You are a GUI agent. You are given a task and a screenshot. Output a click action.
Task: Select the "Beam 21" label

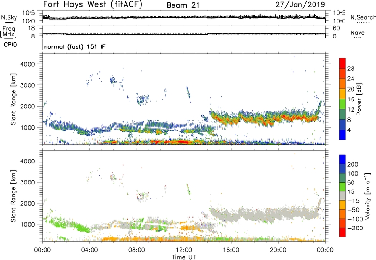pyautogui.click(x=183, y=5)
